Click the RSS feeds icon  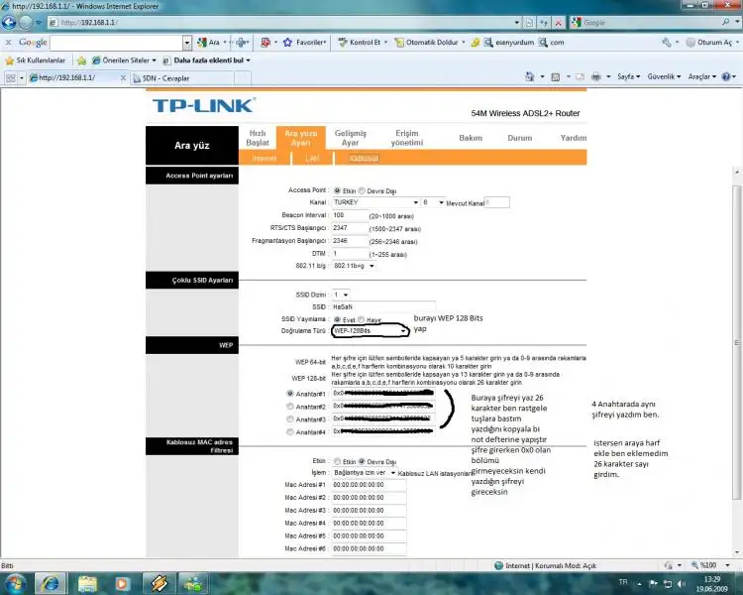tap(556, 76)
